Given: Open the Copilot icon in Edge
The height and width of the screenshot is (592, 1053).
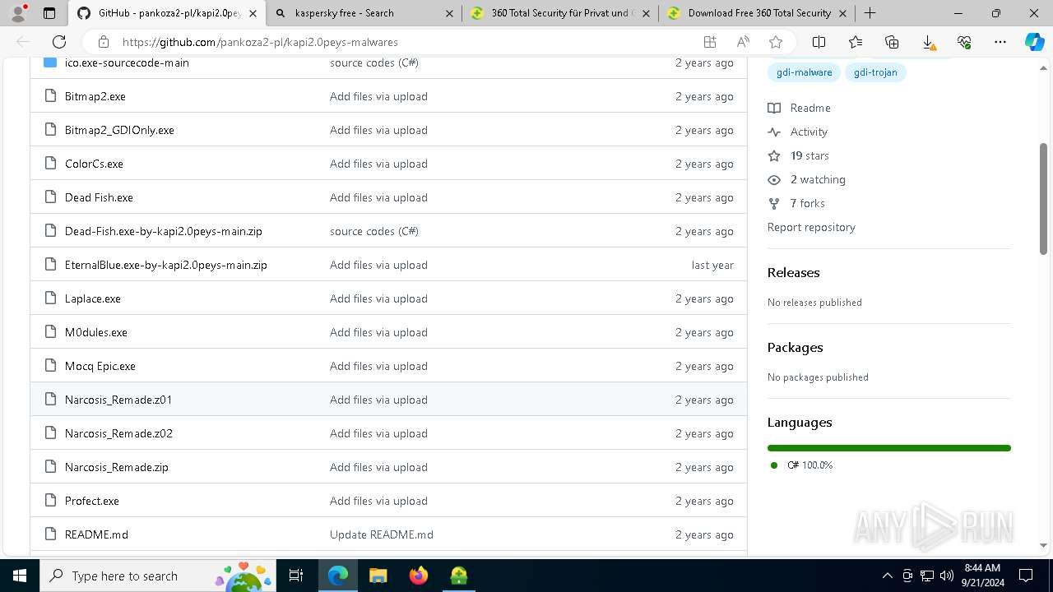Looking at the screenshot, I should pyautogui.click(x=1034, y=42).
